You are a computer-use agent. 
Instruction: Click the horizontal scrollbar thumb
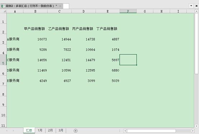[151, 131]
